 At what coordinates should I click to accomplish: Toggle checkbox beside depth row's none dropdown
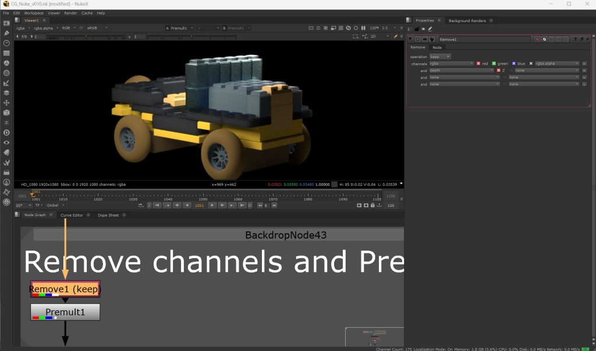pos(511,70)
